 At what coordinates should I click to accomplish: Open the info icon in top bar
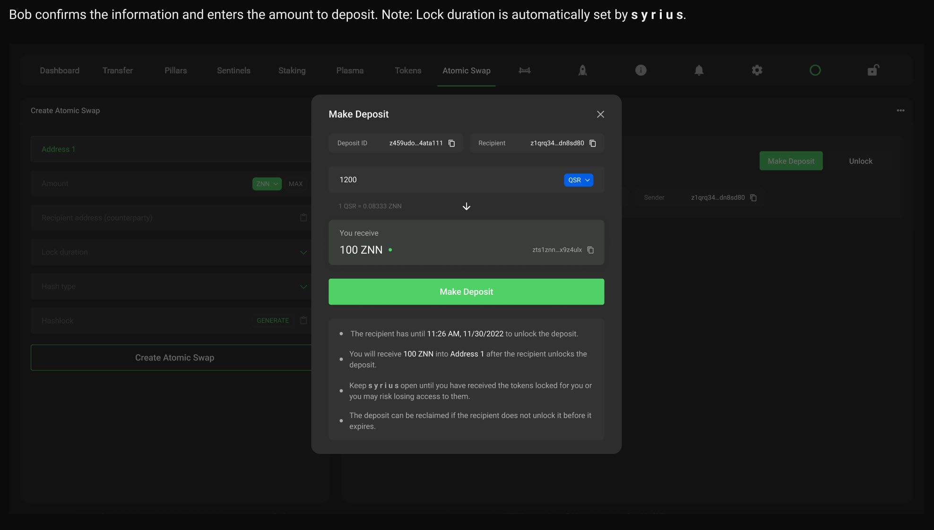click(640, 70)
